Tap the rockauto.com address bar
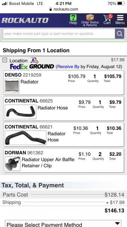Image resolution: width=127 pixels, height=227 pixels. point(64,9)
